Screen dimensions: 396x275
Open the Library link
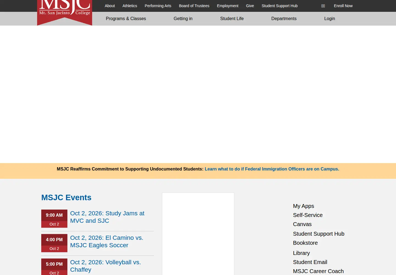point(301,253)
